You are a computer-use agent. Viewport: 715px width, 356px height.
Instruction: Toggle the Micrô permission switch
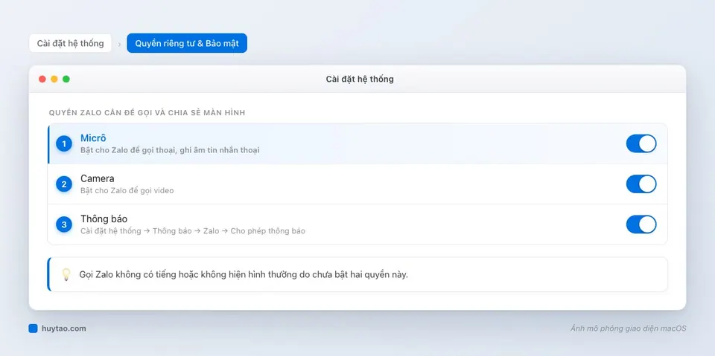pyautogui.click(x=641, y=143)
